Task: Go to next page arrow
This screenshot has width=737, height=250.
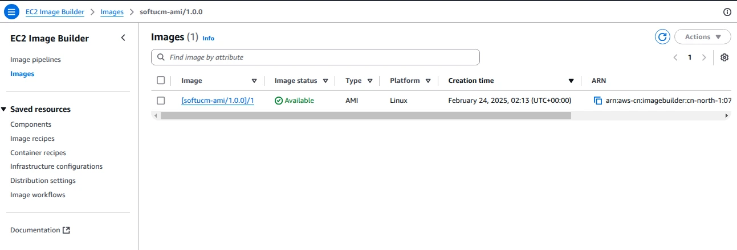Action: (x=704, y=57)
